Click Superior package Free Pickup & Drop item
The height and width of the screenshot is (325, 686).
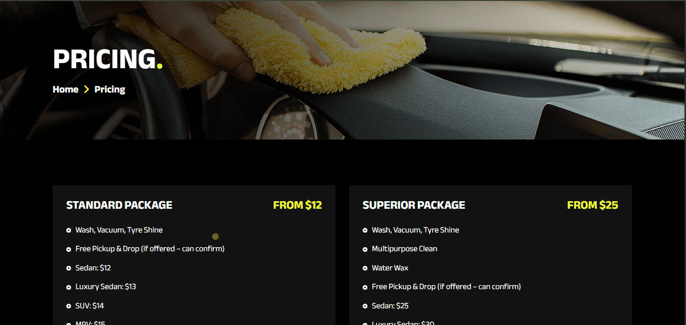coord(446,287)
